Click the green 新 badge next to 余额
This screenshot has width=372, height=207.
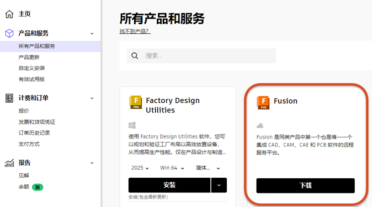click(37, 187)
